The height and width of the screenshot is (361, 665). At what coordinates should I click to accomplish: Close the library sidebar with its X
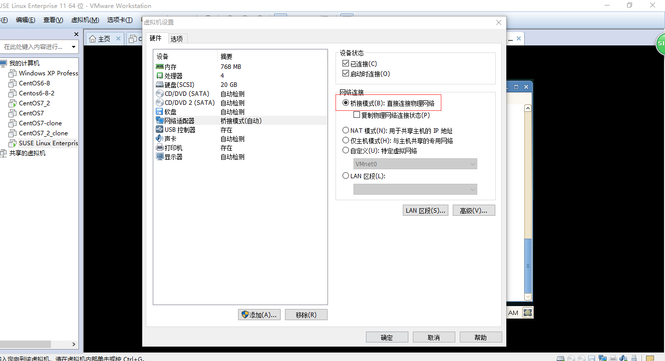(76, 34)
